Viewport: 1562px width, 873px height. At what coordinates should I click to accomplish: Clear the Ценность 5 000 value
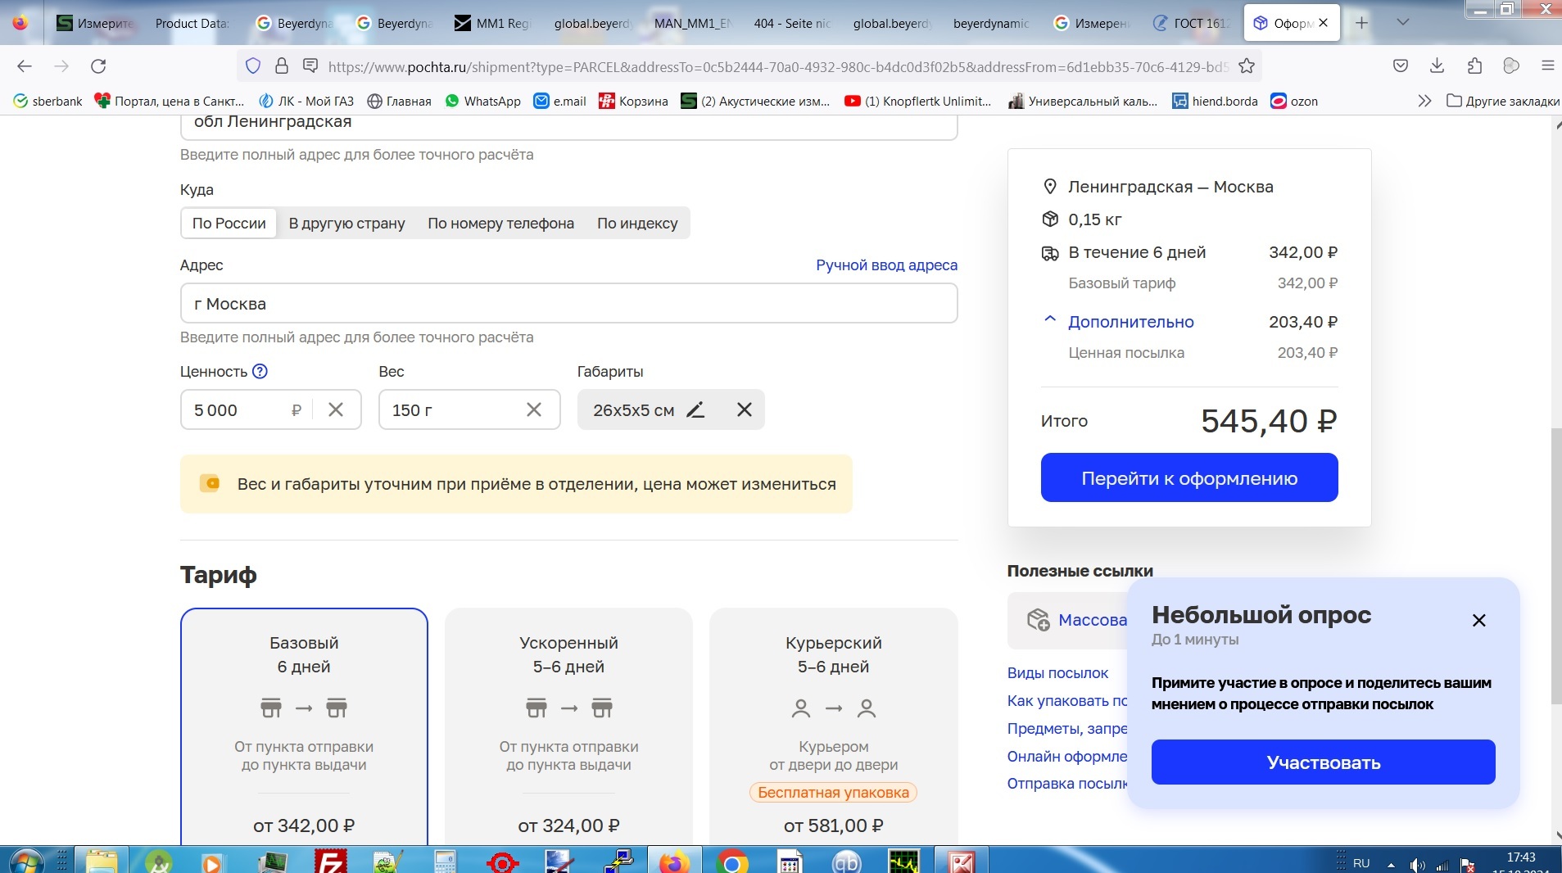336,409
